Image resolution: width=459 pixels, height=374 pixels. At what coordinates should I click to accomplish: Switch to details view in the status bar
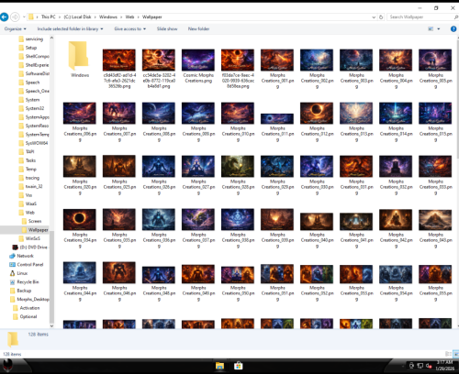[x=448, y=354]
